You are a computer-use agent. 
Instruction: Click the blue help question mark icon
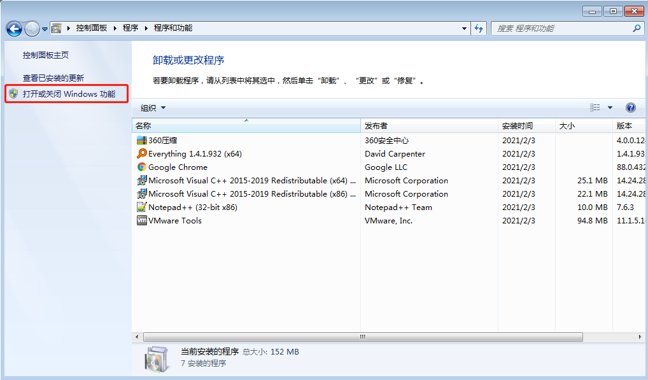pyautogui.click(x=631, y=108)
